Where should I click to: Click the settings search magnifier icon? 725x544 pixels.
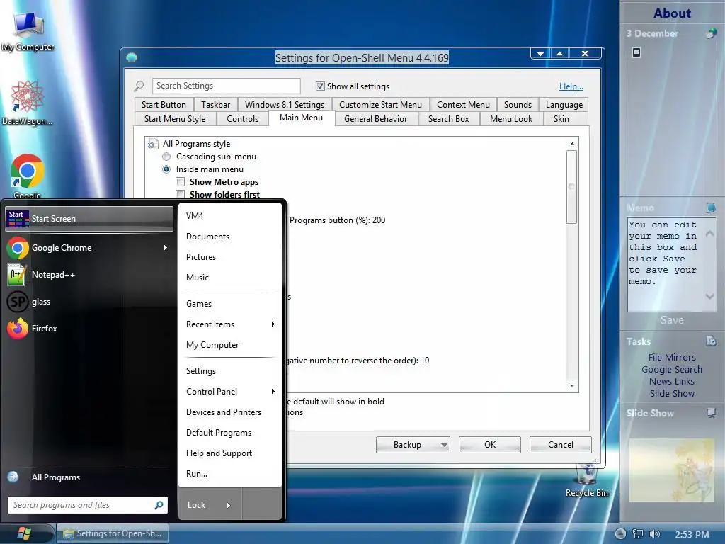pos(139,86)
